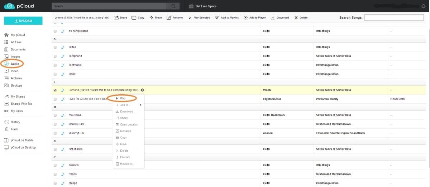Image resolution: width=430 pixels, height=187 pixels.
Task: Check the Monkey Park checkbox
Action: coord(55,124)
